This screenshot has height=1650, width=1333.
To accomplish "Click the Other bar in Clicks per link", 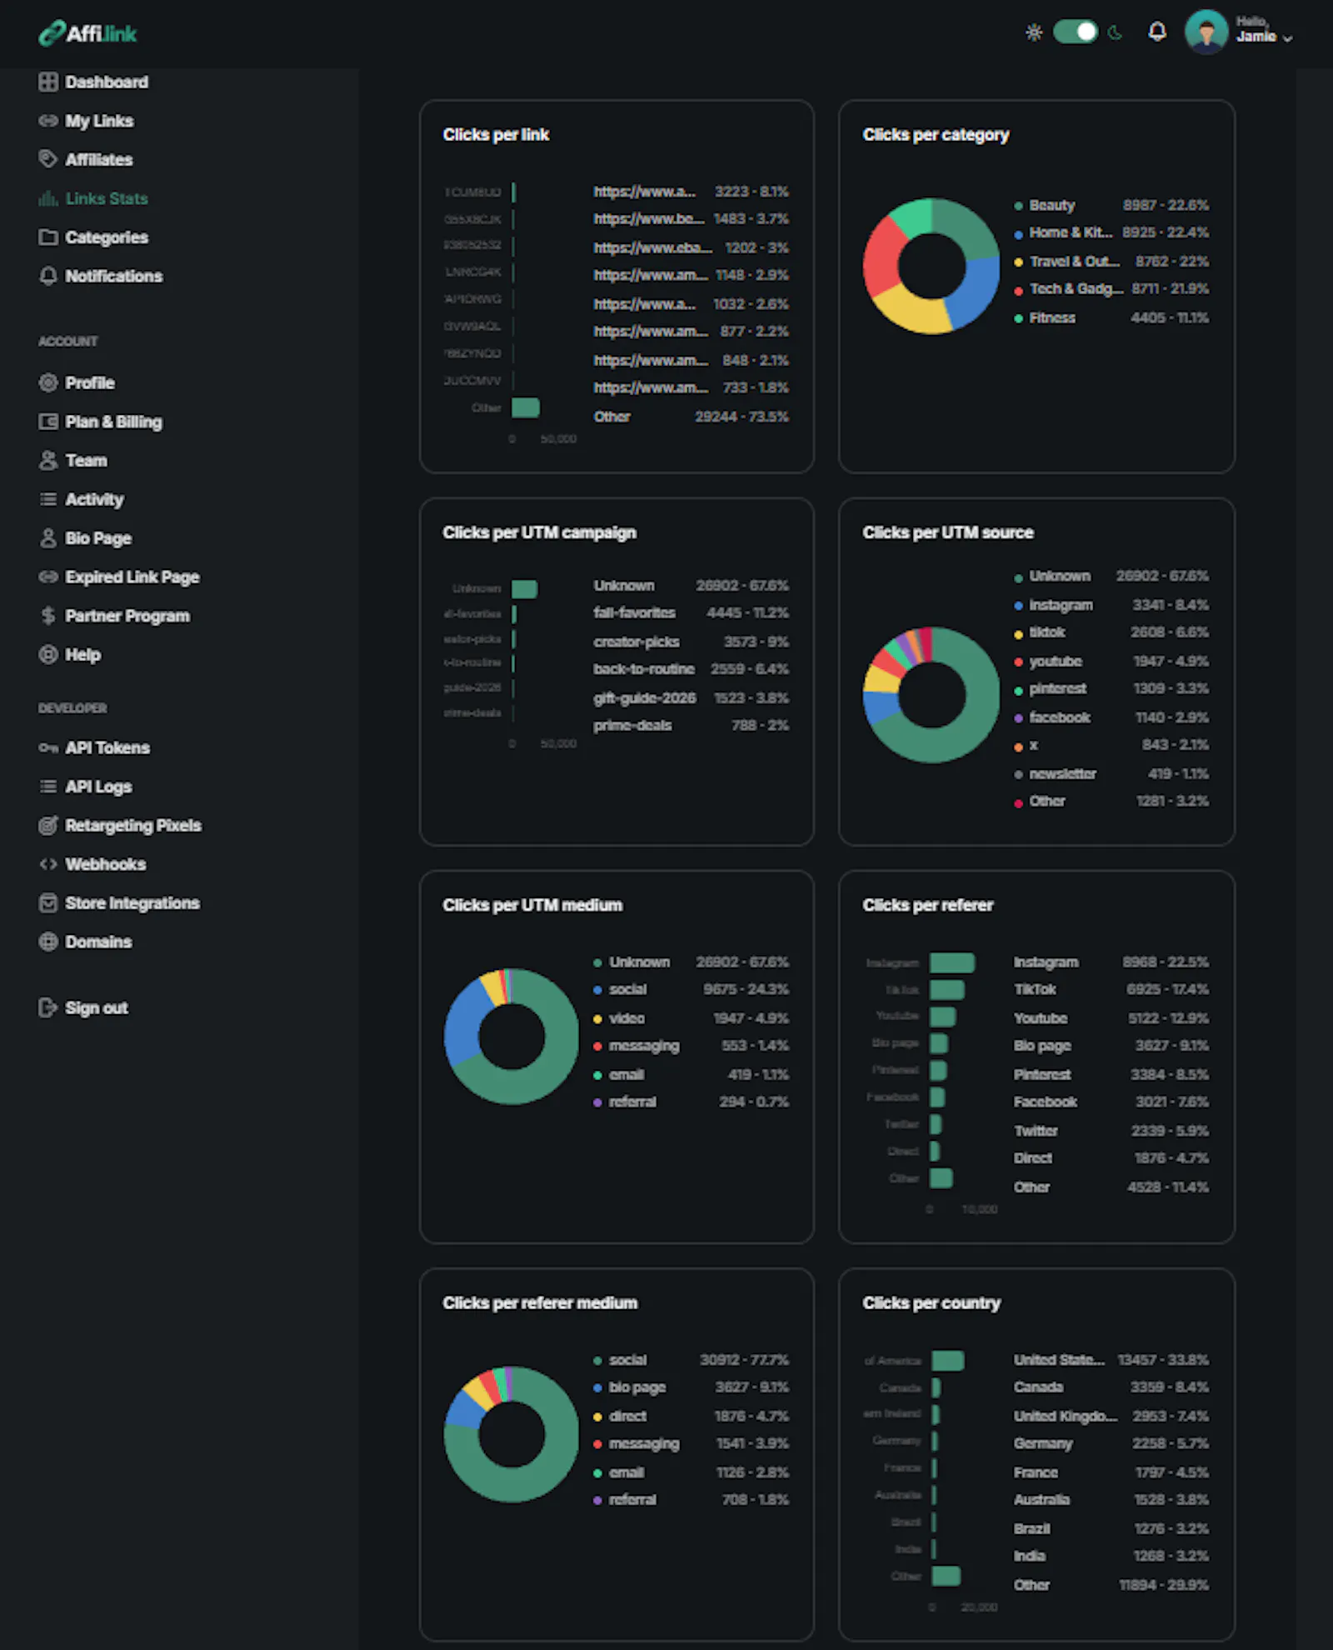I will (x=526, y=407).
